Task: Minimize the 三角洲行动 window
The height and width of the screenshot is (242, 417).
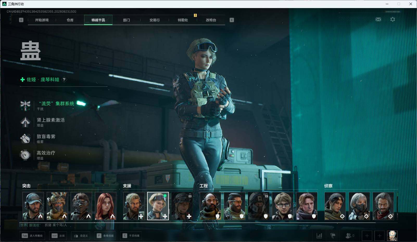Action: 387,4
